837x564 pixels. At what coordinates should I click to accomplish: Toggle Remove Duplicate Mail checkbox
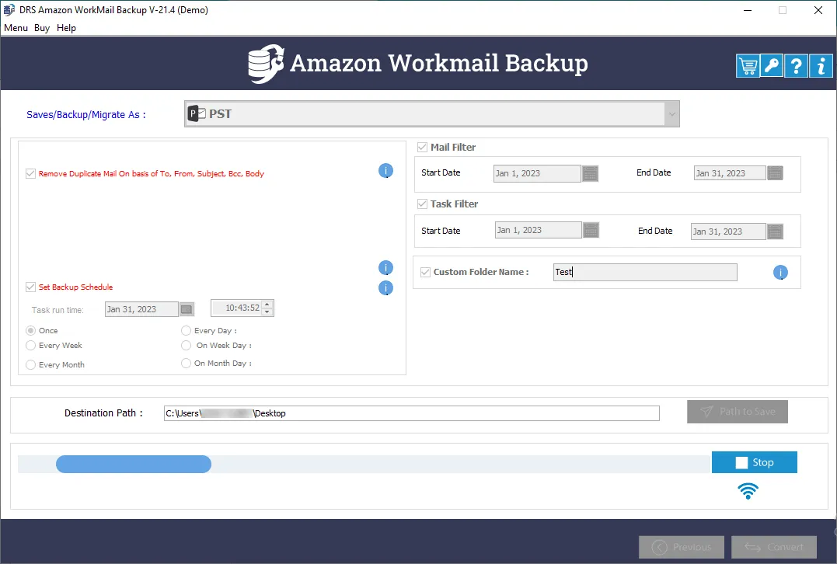[x=30, y=173]
